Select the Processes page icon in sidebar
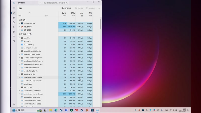Screen dimensions: 201x113 pos(14,13)
